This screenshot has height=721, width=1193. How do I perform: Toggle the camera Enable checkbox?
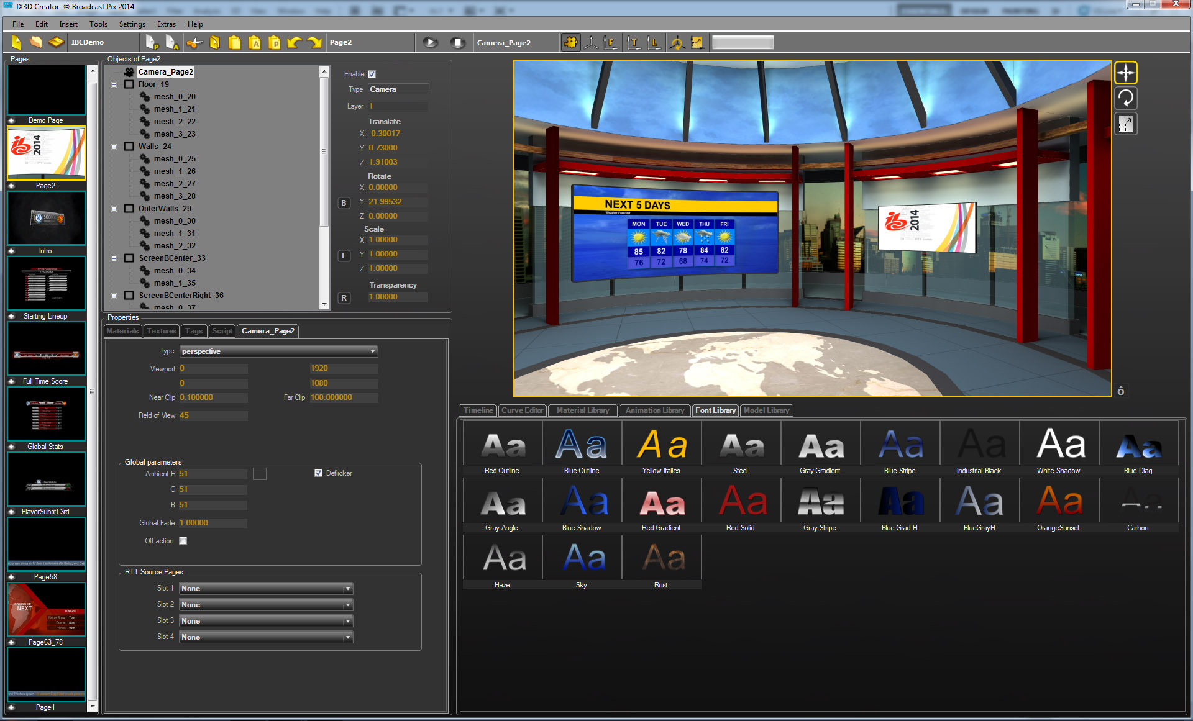click(372, 74)
